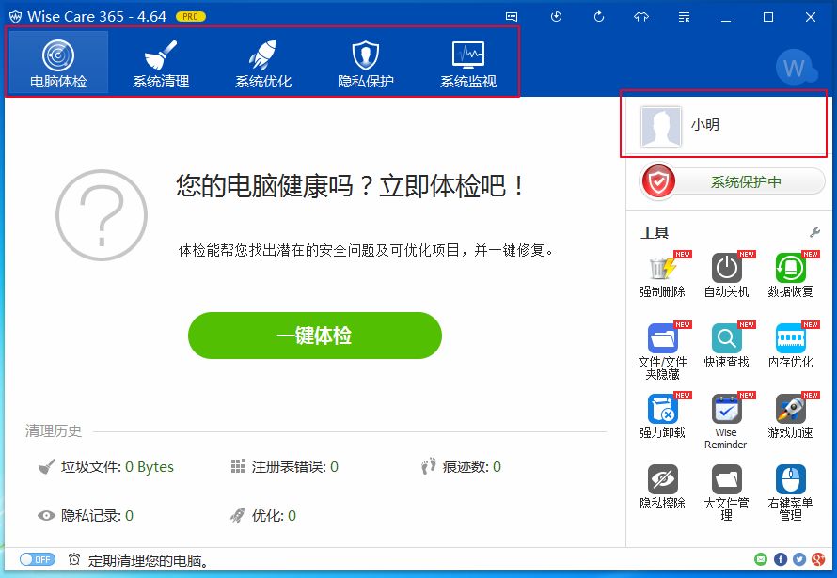837x578 pixels.
Task: Open the main menu list in title bar
Action: pyautogui.click(x=685, y=16)
